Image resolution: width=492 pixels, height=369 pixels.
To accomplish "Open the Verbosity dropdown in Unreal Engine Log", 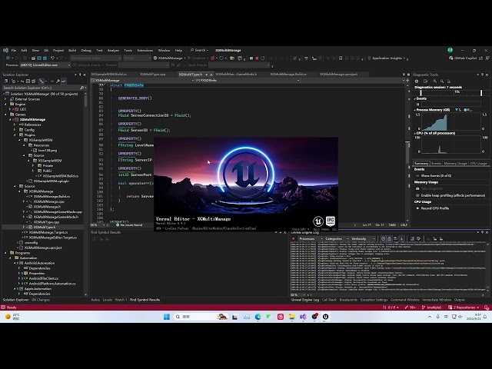I will (x=363, y=239).
